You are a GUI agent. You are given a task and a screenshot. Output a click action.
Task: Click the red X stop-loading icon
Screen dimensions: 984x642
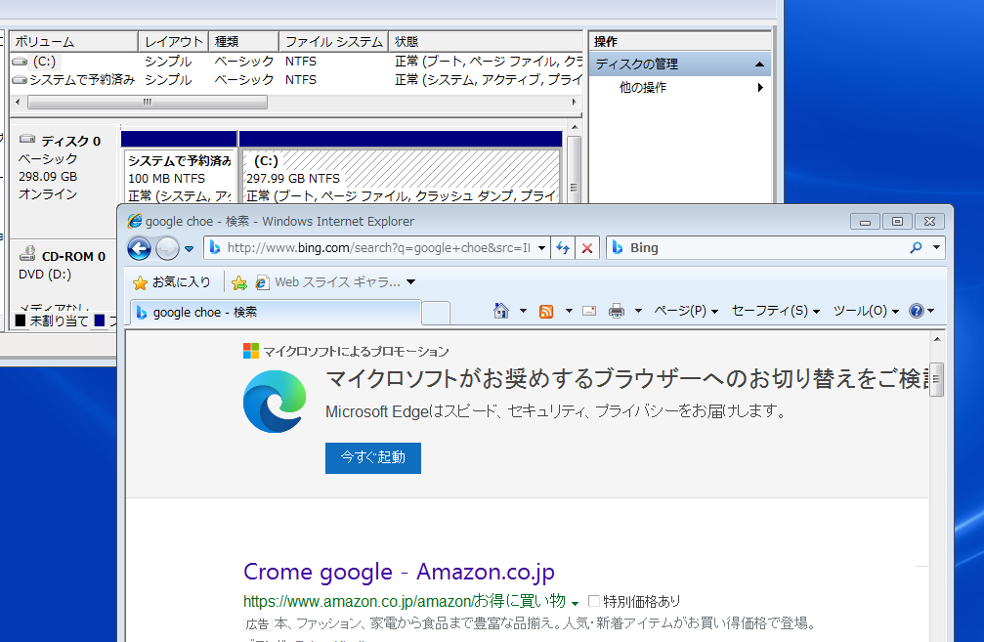coord(587,248)
